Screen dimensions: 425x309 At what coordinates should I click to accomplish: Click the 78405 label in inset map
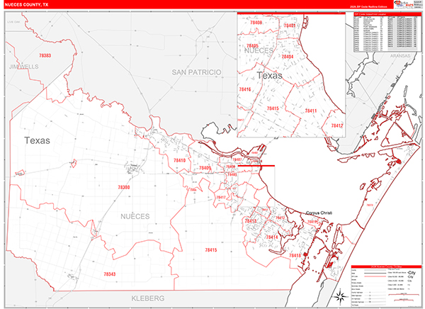coord(252,45)
